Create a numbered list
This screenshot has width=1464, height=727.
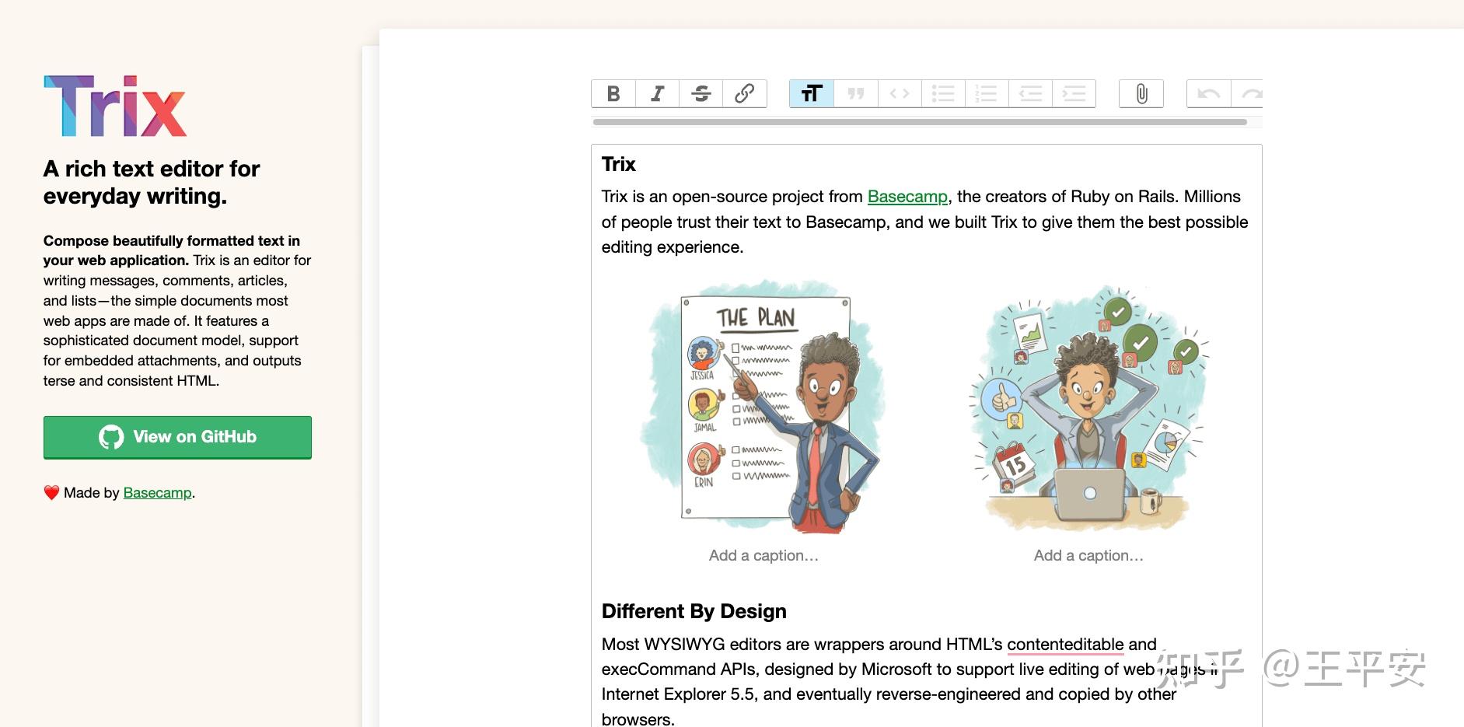[987, 94]
